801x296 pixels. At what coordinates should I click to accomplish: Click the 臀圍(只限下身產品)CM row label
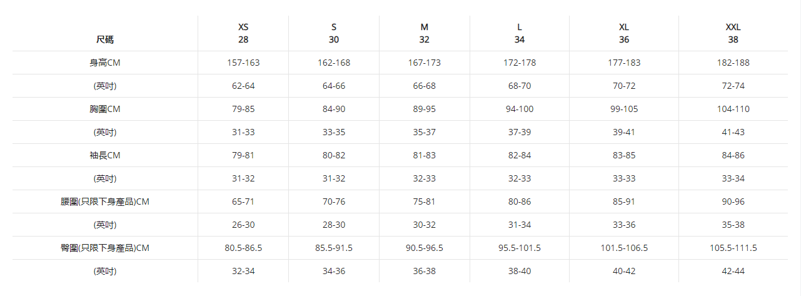[x=105, y=248]
